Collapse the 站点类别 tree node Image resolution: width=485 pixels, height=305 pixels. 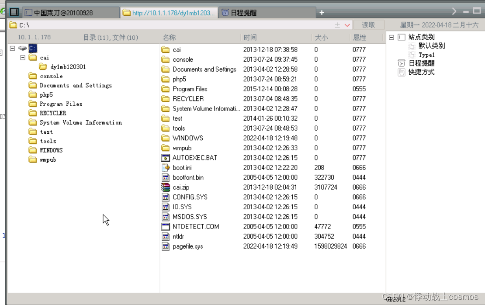click(391, 37)
